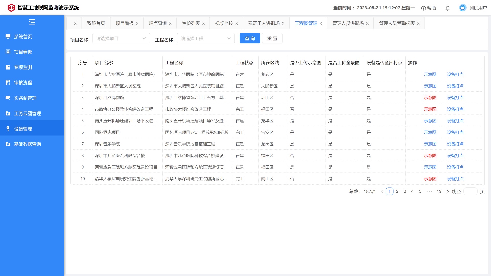Open red 示意图 for 市政协办公楼 row
Screen dimensions: 491x276
[x=430, y=109]
